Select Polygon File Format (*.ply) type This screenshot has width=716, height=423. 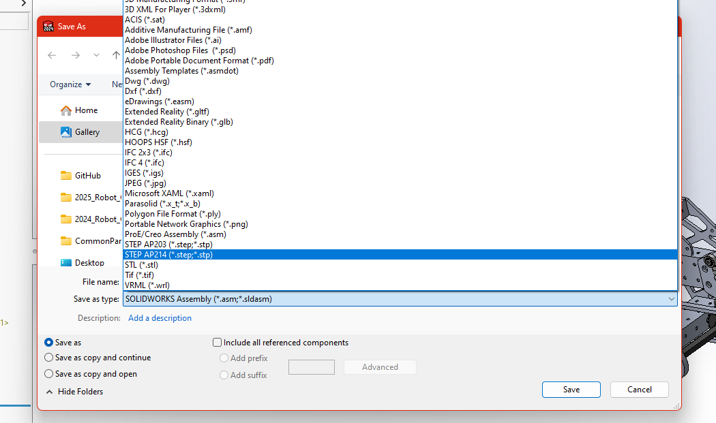(x=400, y=214)
